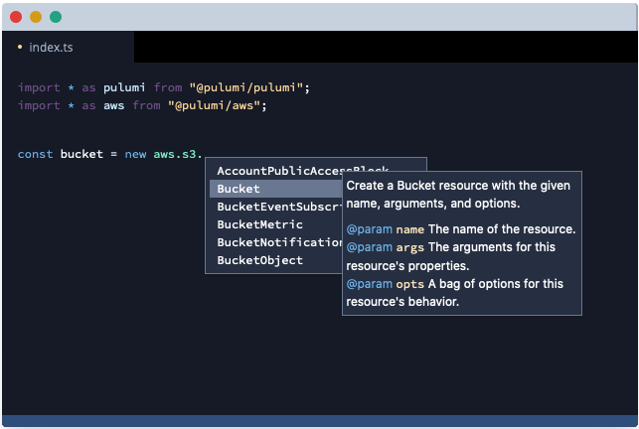Click the green maximize window button
639x429 pixels.
click(x=56, y=17)
